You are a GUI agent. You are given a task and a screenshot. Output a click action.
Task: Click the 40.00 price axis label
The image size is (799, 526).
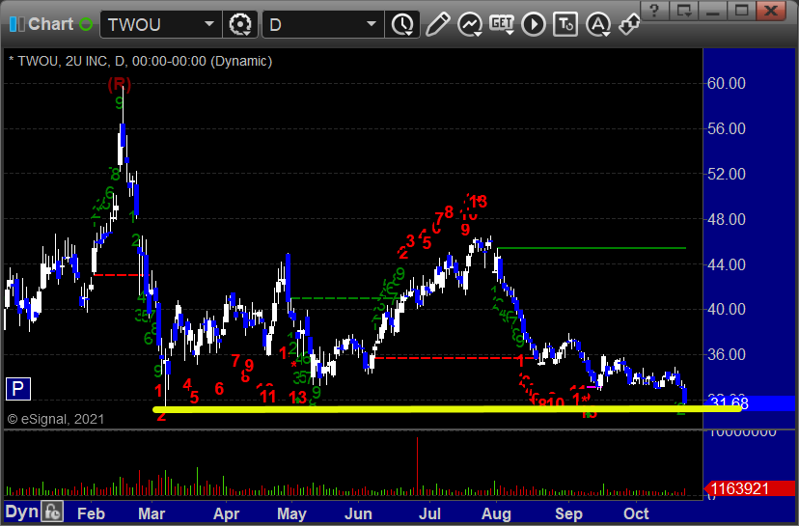726,309
